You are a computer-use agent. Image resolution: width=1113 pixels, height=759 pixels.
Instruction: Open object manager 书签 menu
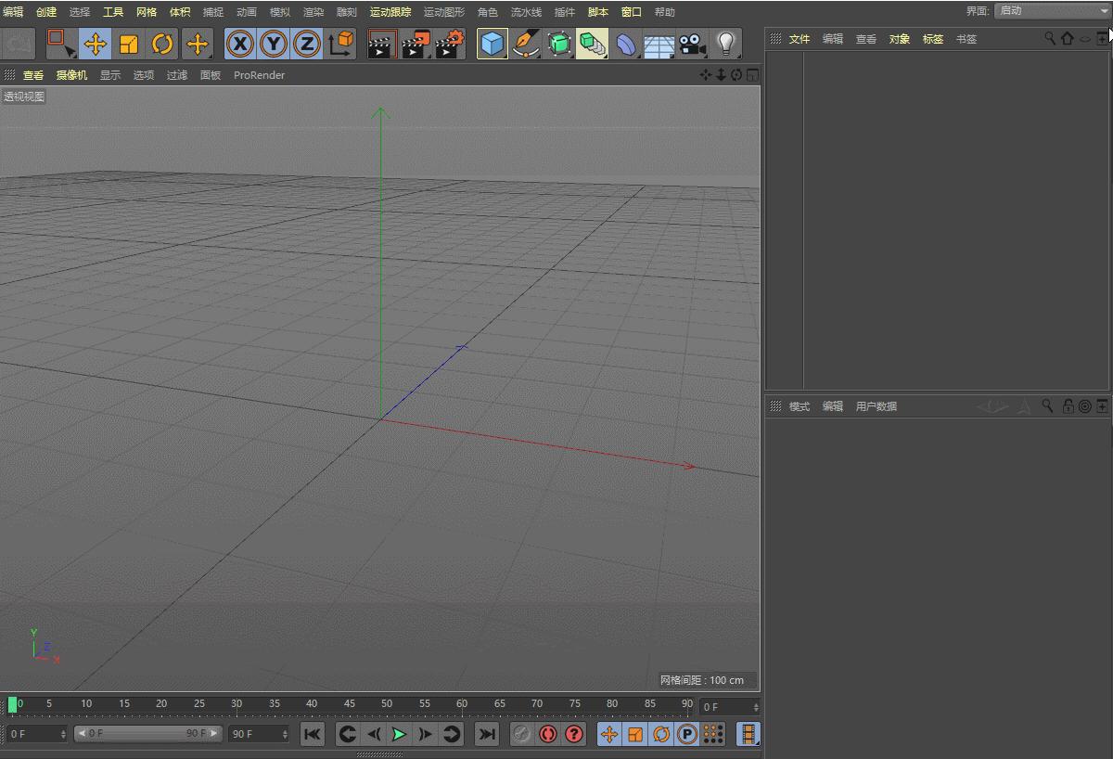(966, 39)
